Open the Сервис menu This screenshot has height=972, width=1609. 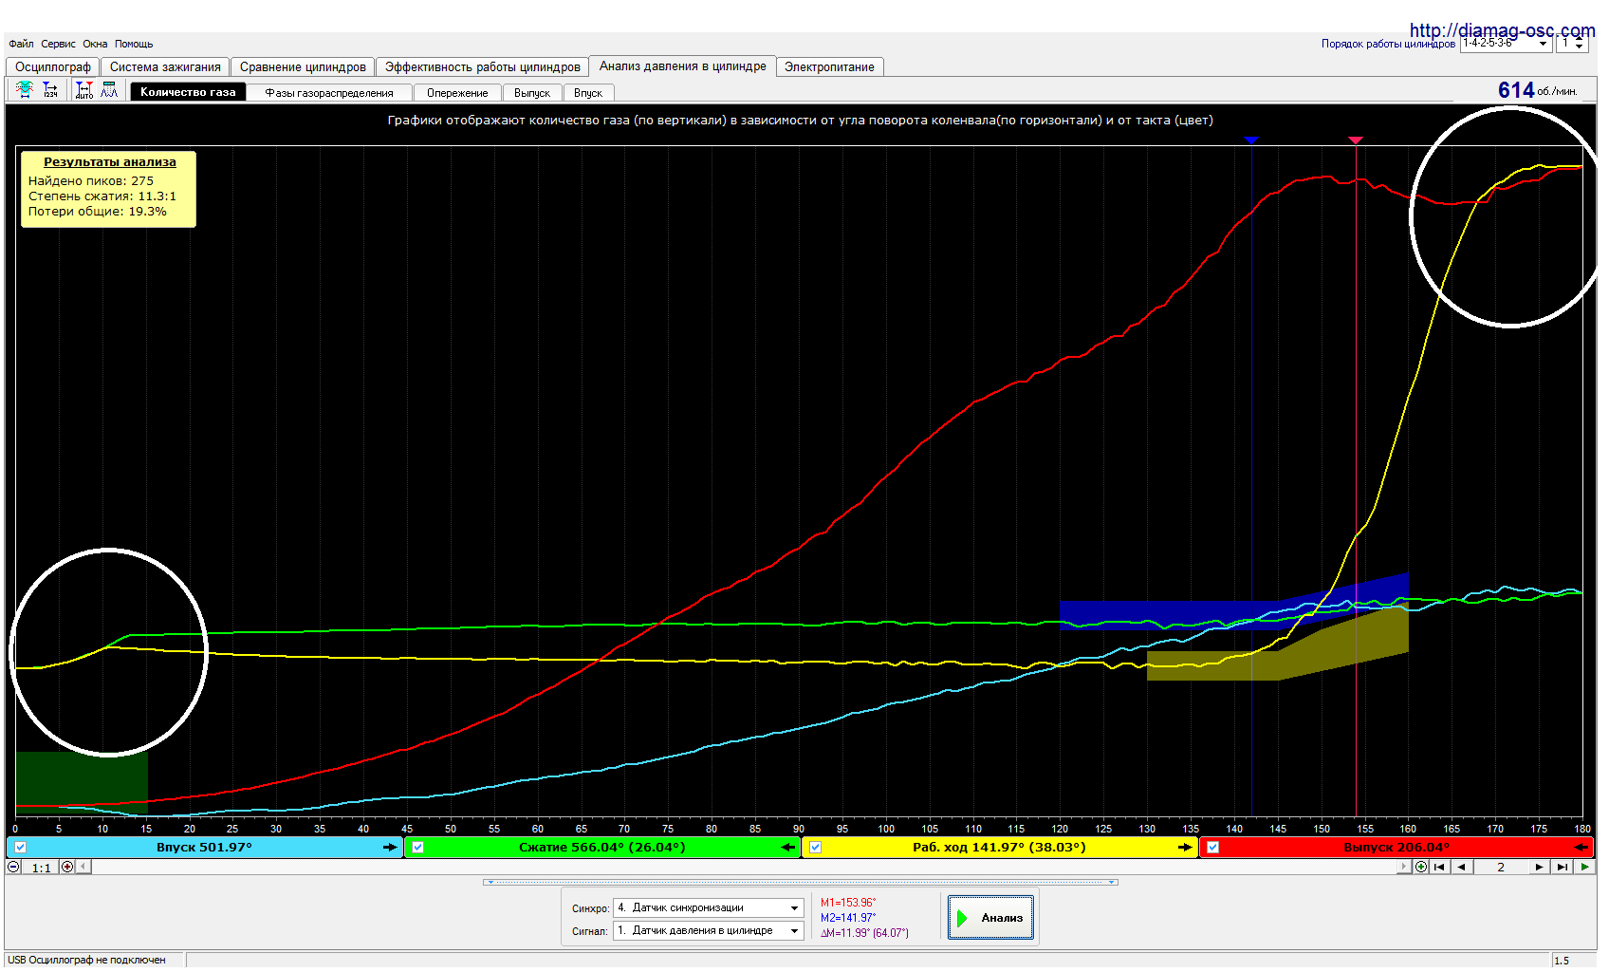click(x=58, y=44)
